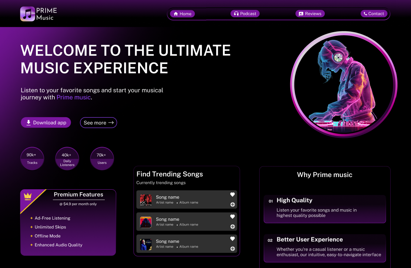Click the Premium Features crown icon
Screen dimensions: 411x268
(28, 196)
